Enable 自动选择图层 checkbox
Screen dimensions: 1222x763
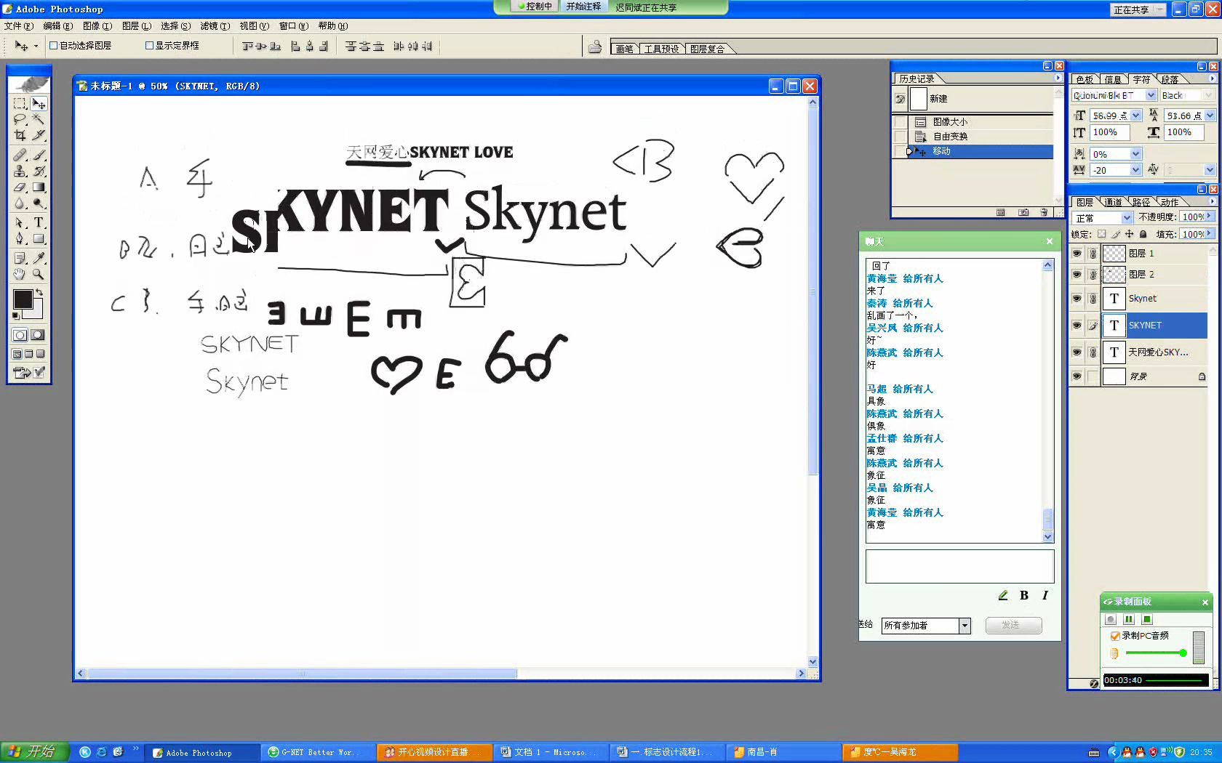pyautogui.click(x=53, y=45)
